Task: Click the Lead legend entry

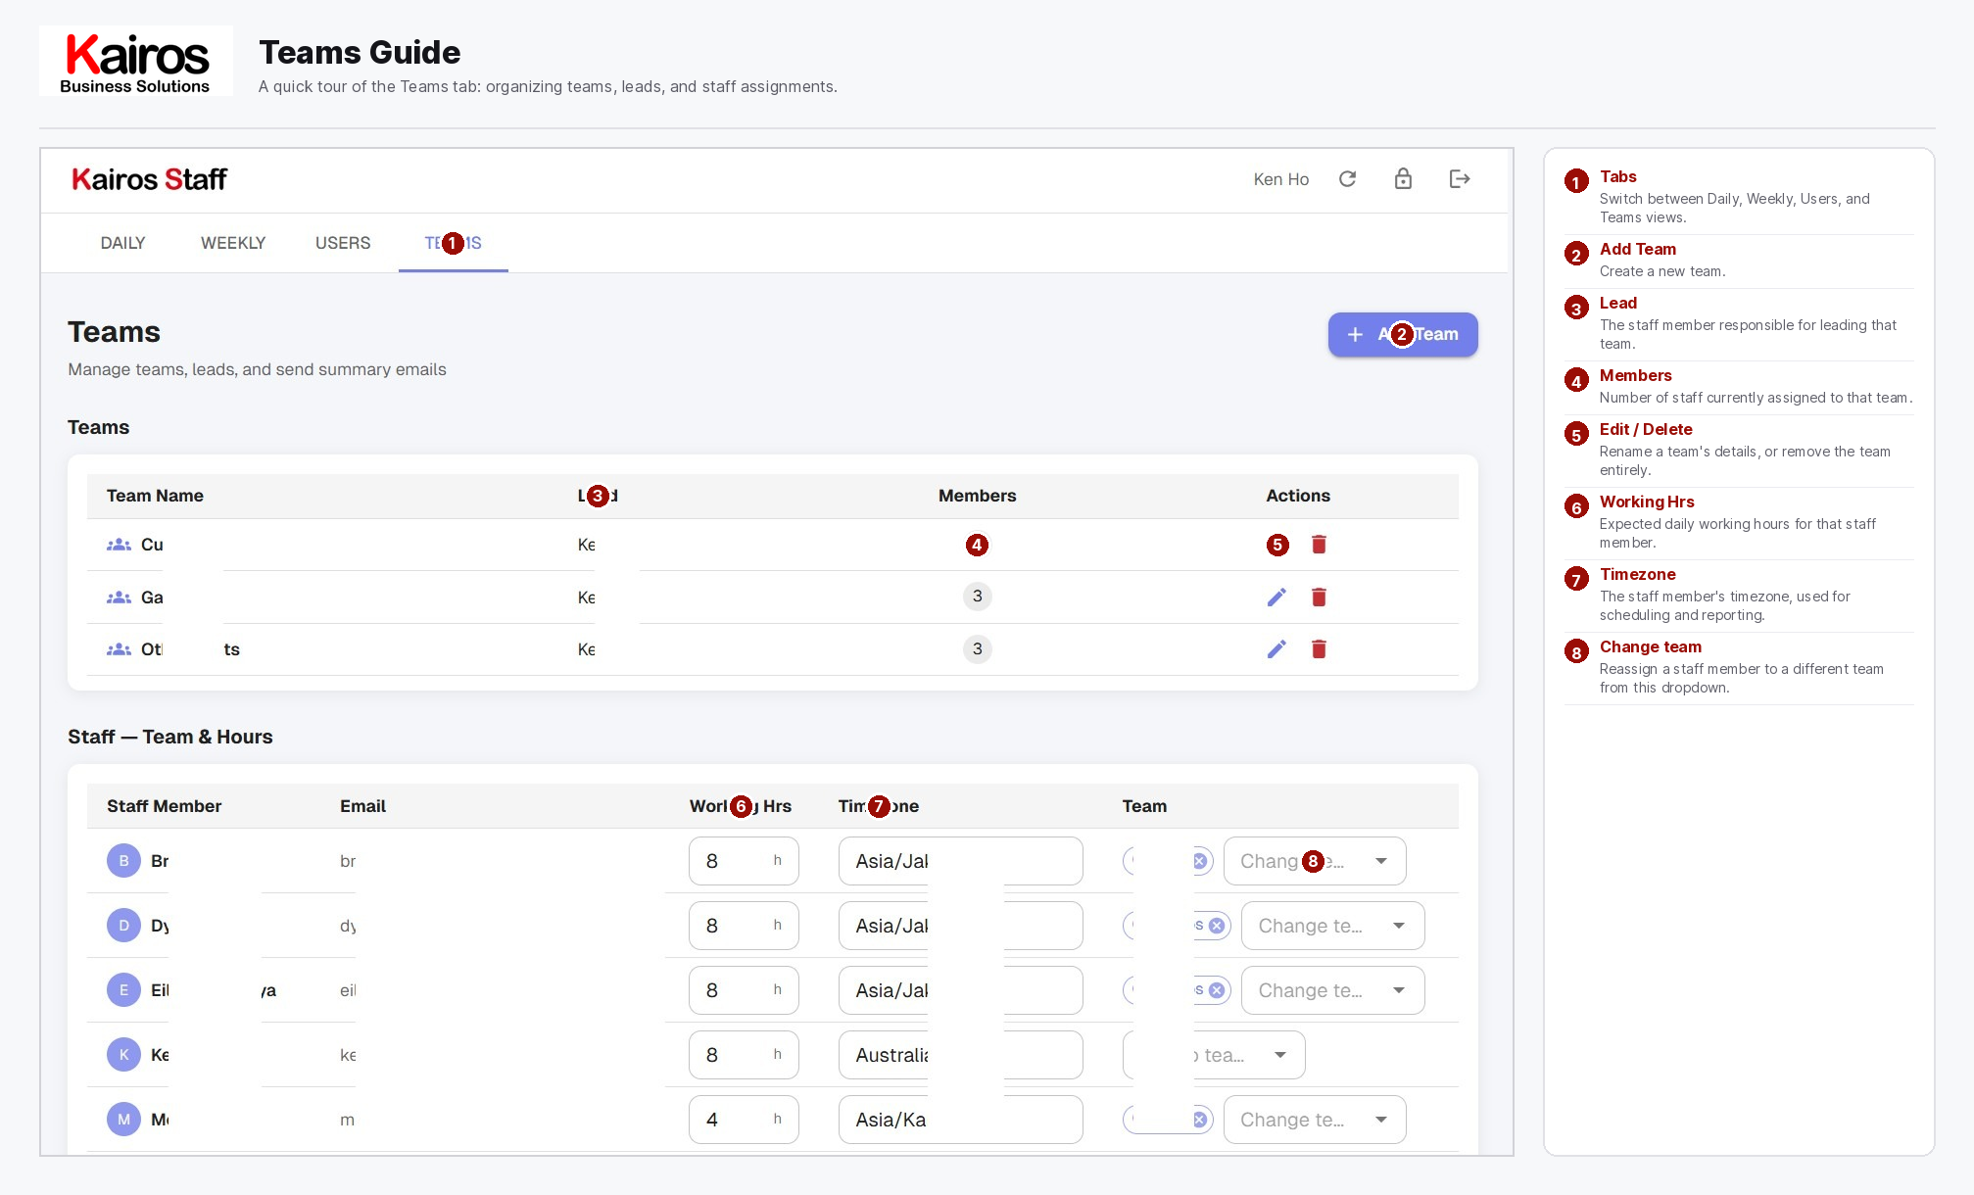Action: tap(1739, 323)
